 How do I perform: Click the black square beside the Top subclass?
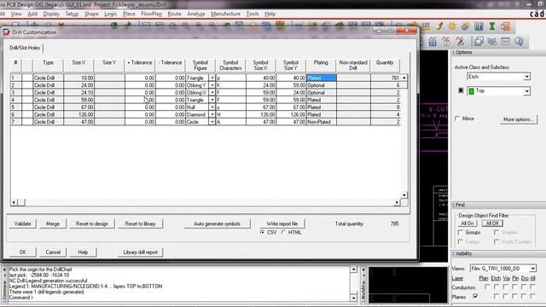(x=461, y=90)
